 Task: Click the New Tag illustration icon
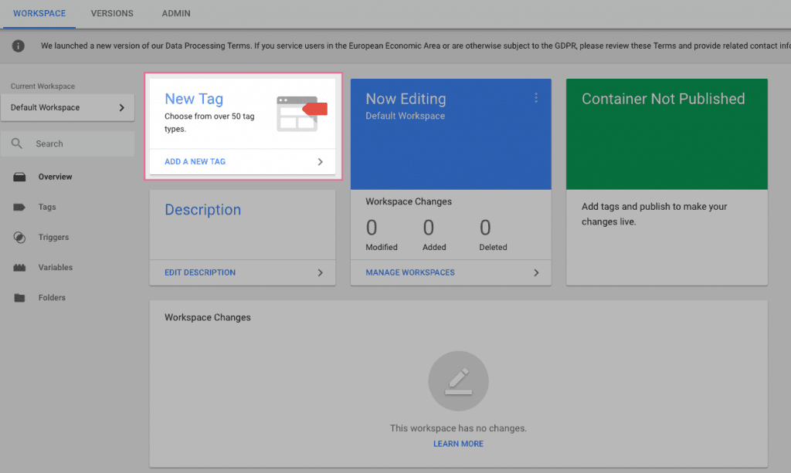tap(302, 114)
